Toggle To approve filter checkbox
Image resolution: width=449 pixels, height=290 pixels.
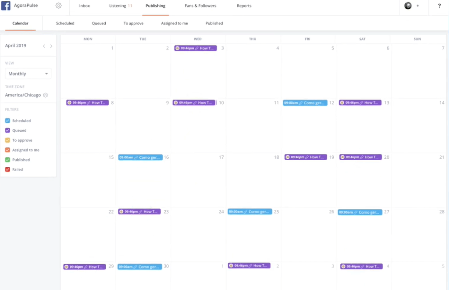(x=7, y=140)
